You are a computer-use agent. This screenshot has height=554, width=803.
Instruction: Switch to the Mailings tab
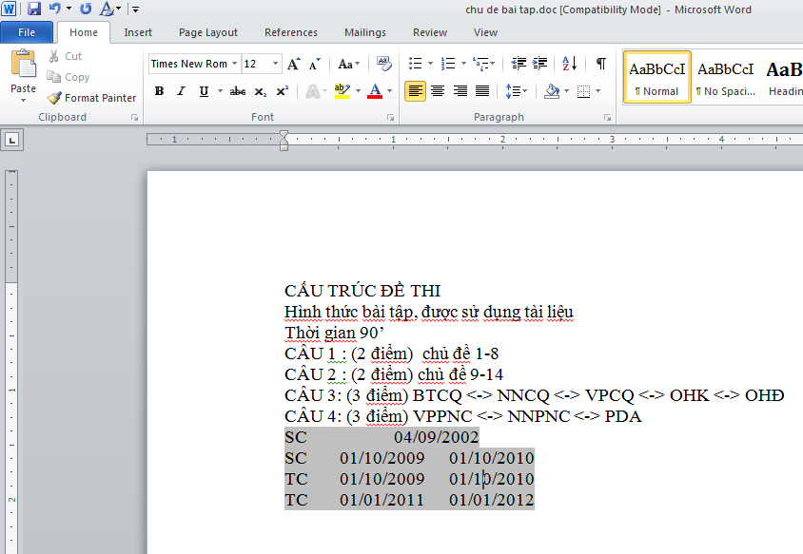365,32
